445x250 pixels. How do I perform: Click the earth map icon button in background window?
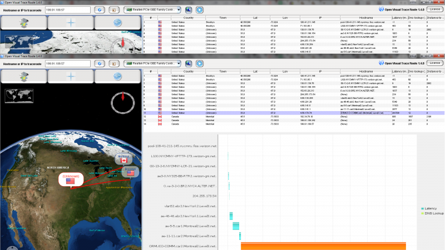click(x=189, y=9)
